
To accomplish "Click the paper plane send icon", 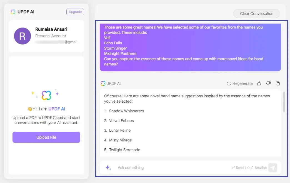I will [272, 168].
